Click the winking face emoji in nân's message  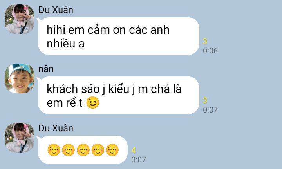pos(92,103)
